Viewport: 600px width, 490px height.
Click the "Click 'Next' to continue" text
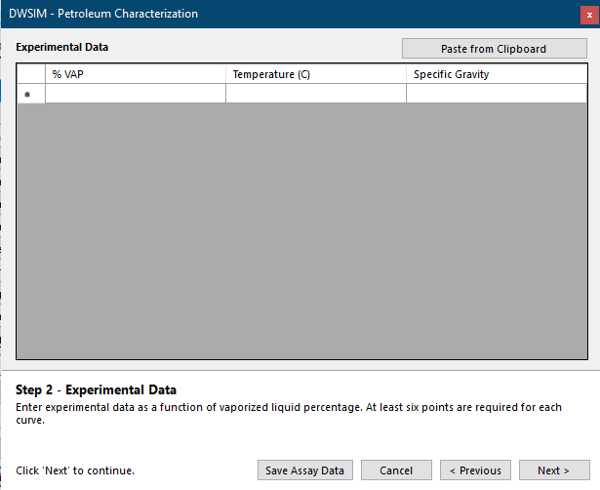75,470
